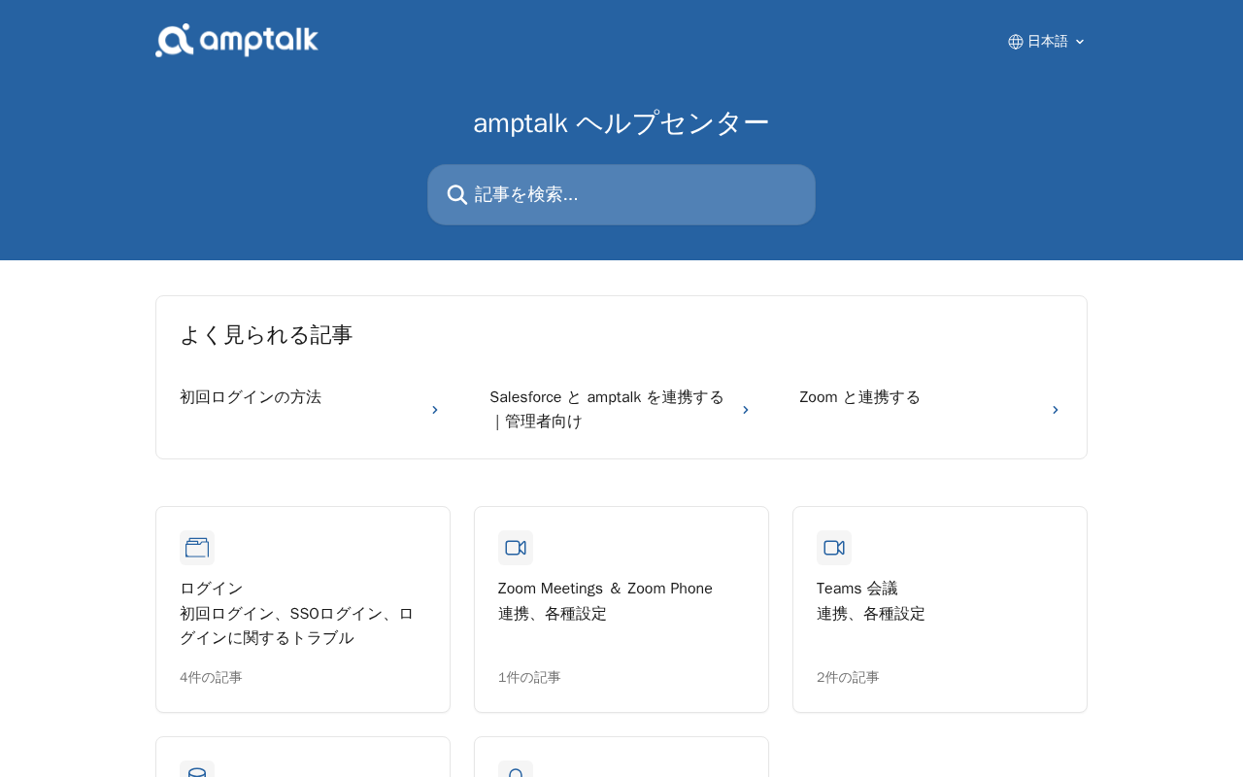The width and height of the screenshot is (1243, 777).
Task: Click the database icon on the bottom-left card
Action: [x=197, y=769]
